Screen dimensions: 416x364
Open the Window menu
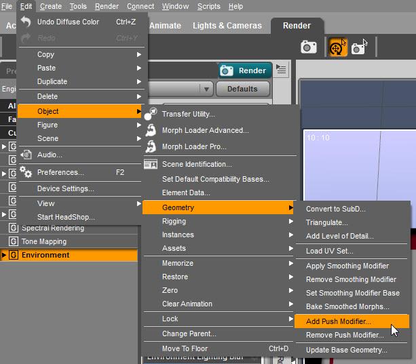pos(175,6)
